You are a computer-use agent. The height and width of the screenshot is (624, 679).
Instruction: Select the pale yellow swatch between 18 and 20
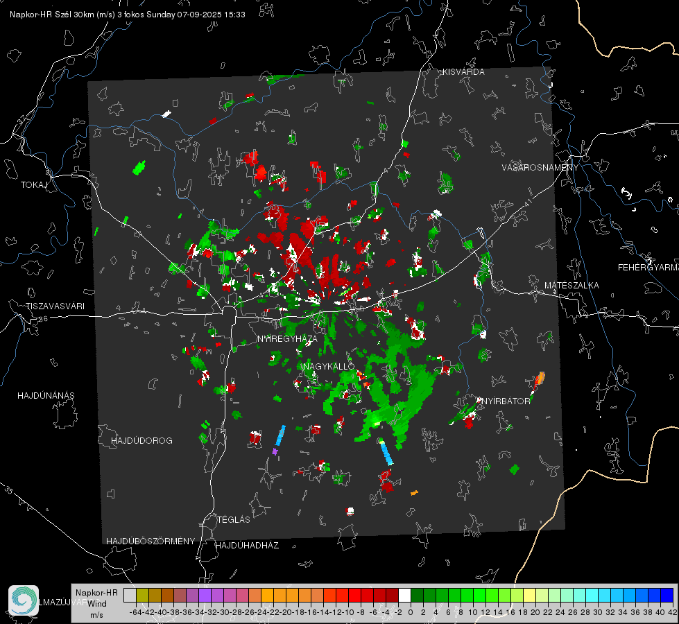tap(529, 595)
